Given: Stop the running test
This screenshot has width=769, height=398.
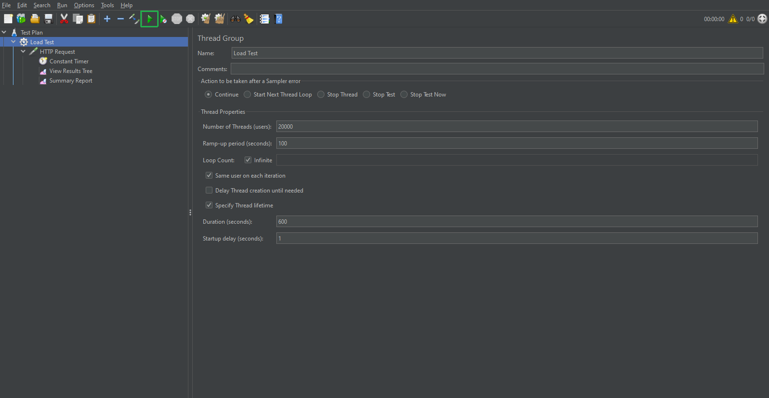Looking at the screenshot, I should (177, 19).
